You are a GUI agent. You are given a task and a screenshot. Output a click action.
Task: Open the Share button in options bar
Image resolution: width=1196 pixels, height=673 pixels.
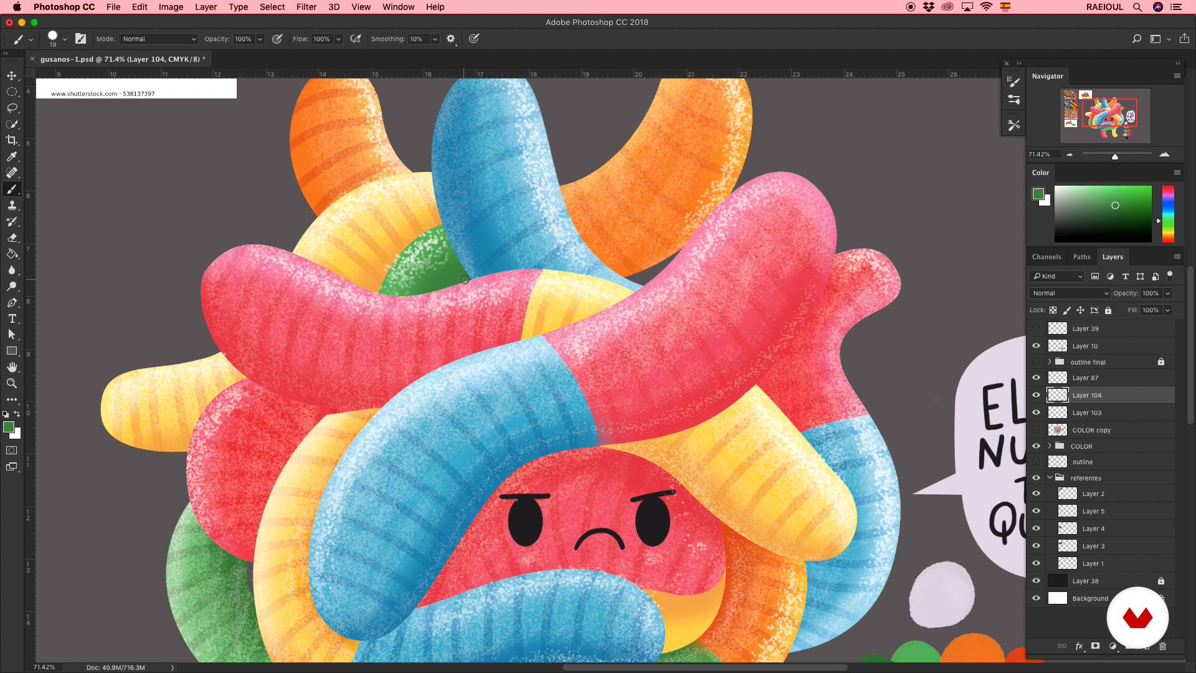click(x=1184, y=39)
